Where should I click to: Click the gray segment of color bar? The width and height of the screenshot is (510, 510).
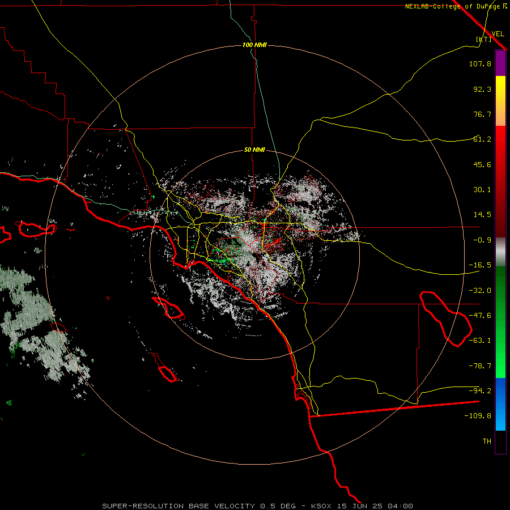500,252
